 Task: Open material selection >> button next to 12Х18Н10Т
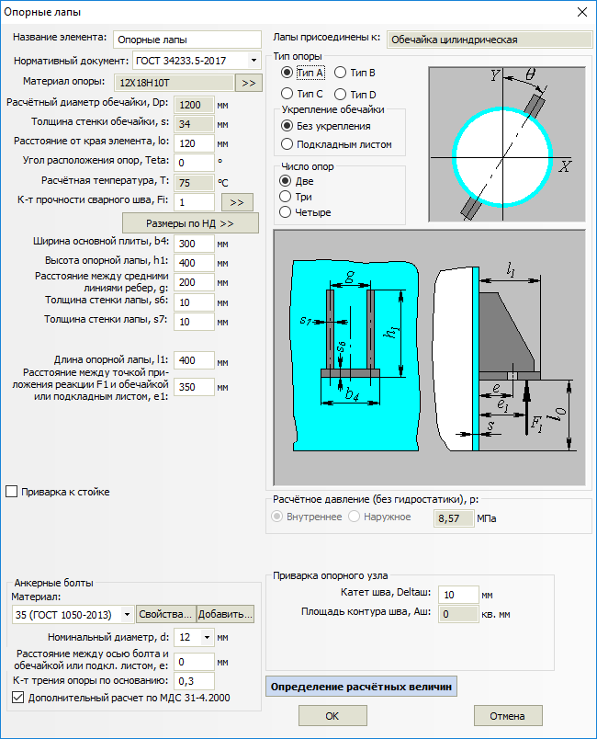pos(249,83)
